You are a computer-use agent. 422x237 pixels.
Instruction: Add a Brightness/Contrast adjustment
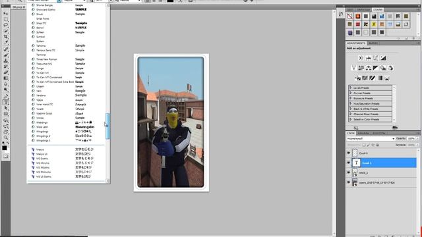coord(361,58)
